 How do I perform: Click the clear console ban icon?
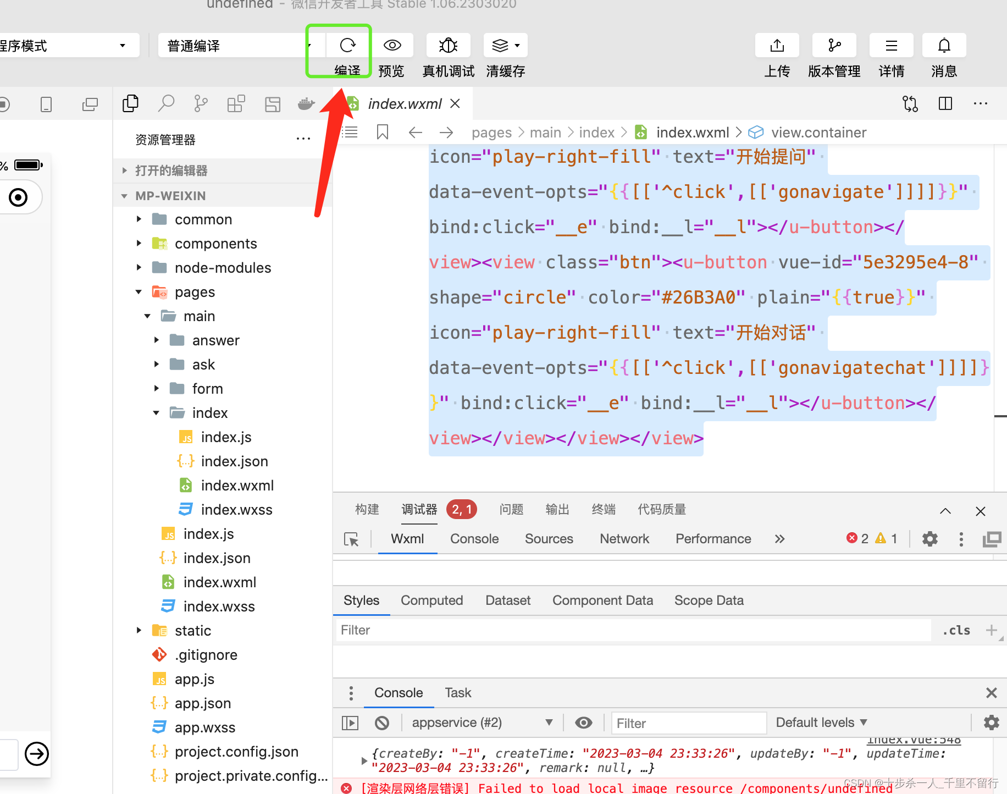(x=382, y=723)
